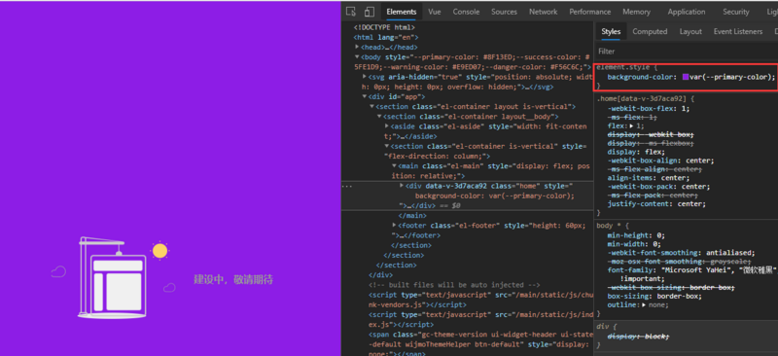The image size is (778, 356).
Task: Expand the el-aside element node
Action: 387,126
